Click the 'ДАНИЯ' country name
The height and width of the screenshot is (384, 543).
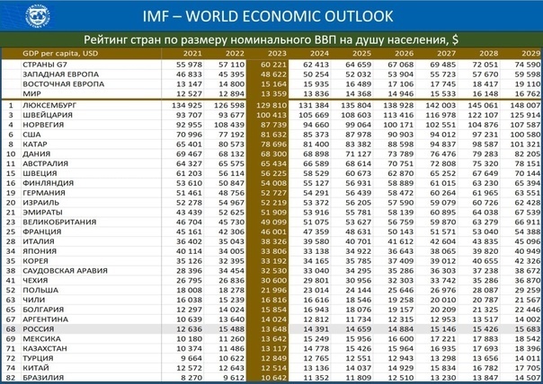[x=36, y=153]
